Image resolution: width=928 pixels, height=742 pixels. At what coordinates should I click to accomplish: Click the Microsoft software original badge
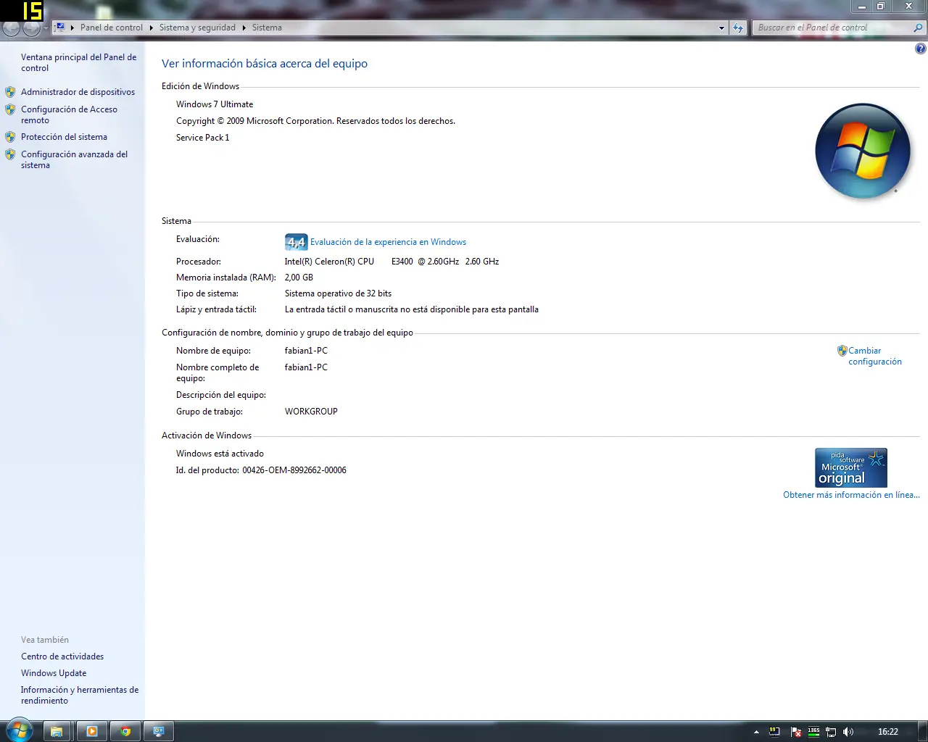pos(850,467)
